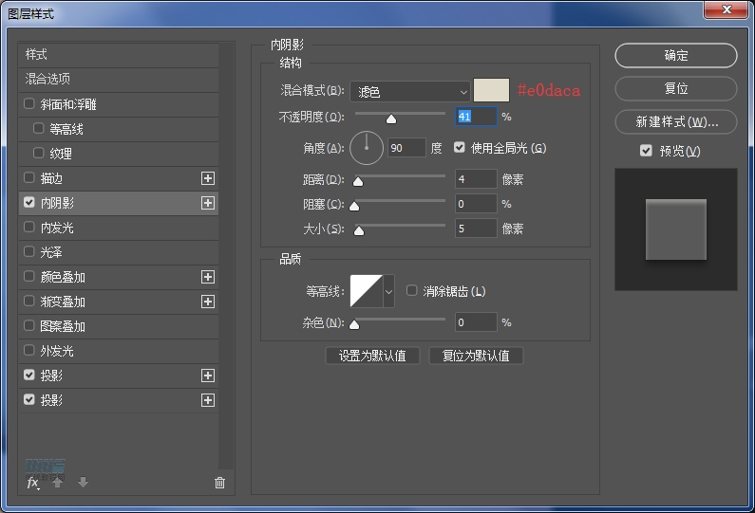
Task: Click the 设置为默认值 button
Action: point(372,356)
